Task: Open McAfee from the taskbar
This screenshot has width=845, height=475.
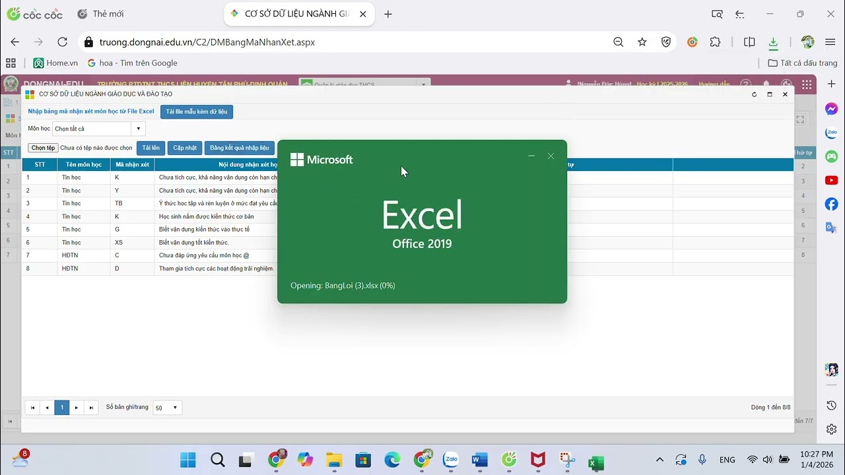Action: point(538,460)
